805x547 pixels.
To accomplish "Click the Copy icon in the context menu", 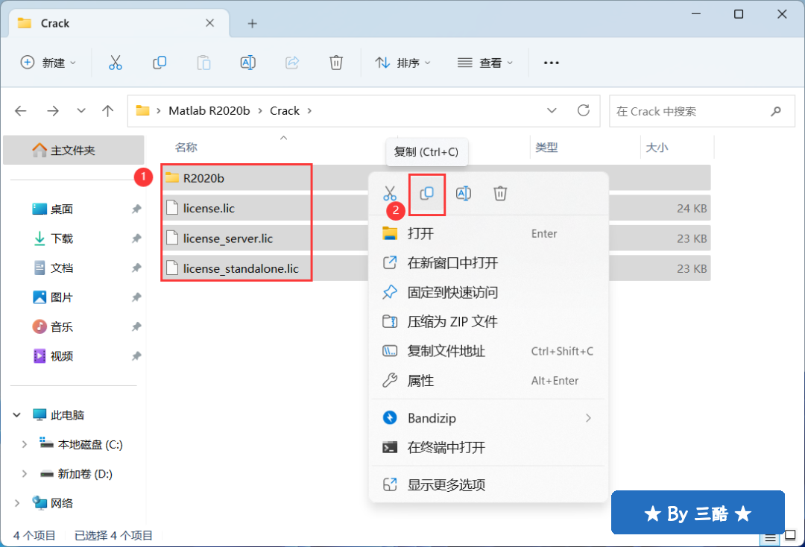I will pyautogui.click(x=426, y=194).
